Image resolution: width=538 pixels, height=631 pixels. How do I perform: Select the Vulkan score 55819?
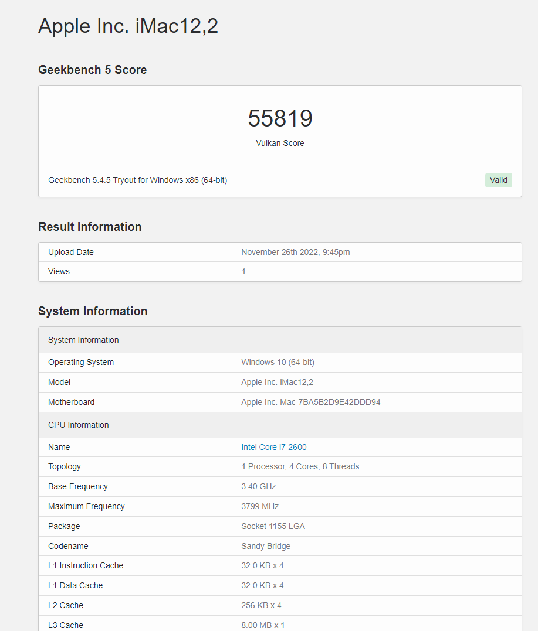(x=280, y=118)
